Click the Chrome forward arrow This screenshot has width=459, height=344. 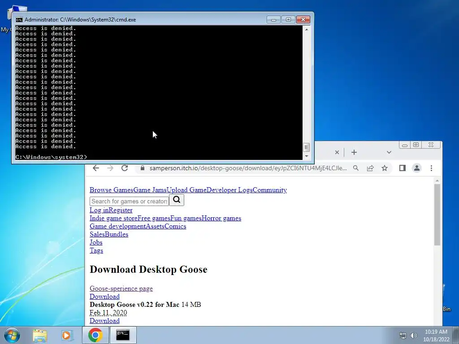coord(110,168)
